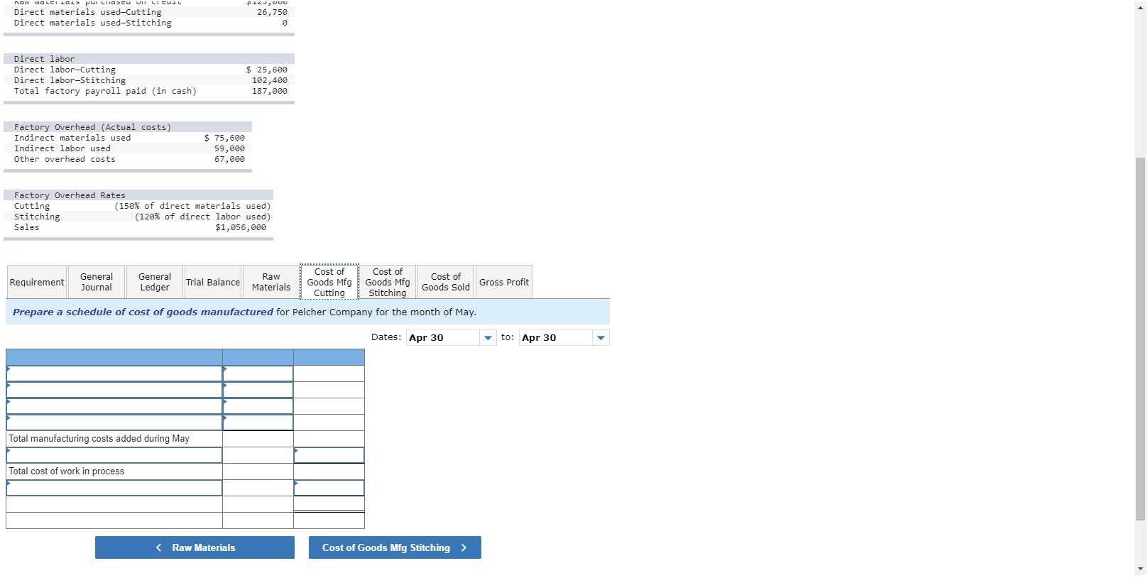
Task: Go back with the Raw Materials button
Action: [x=195, y=547]
